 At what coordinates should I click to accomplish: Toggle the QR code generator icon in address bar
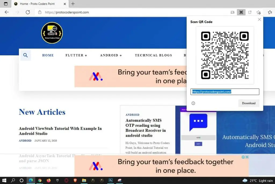click(241, 12)
